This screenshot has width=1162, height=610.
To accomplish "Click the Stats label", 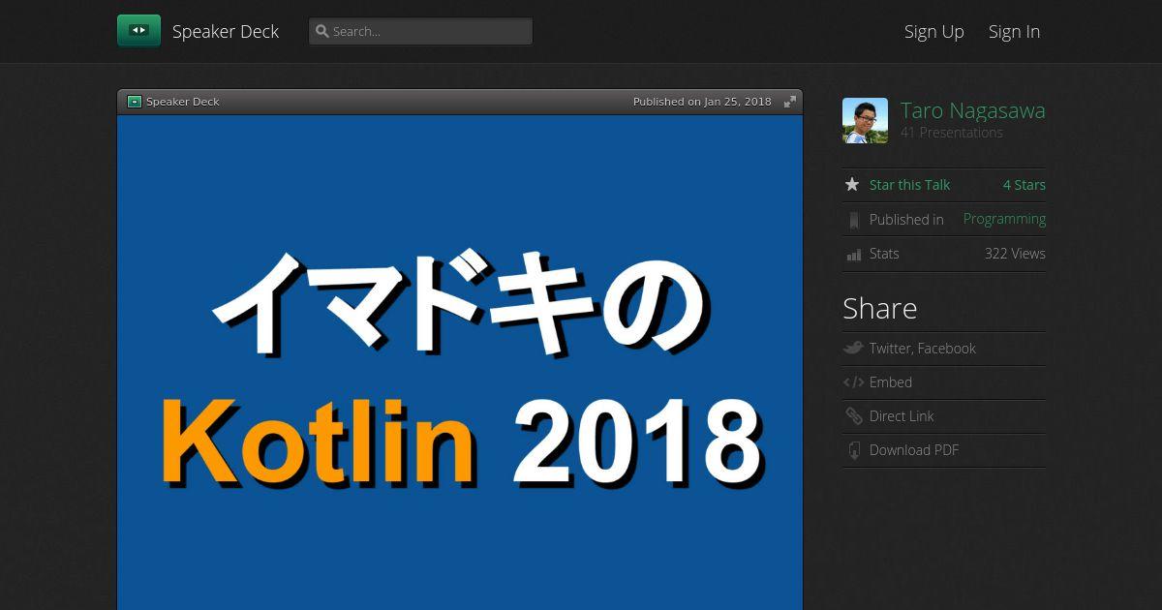I will pyautogui.click(x=884, y=254).
